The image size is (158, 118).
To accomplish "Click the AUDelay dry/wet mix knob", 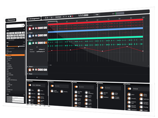I will 102,93.
